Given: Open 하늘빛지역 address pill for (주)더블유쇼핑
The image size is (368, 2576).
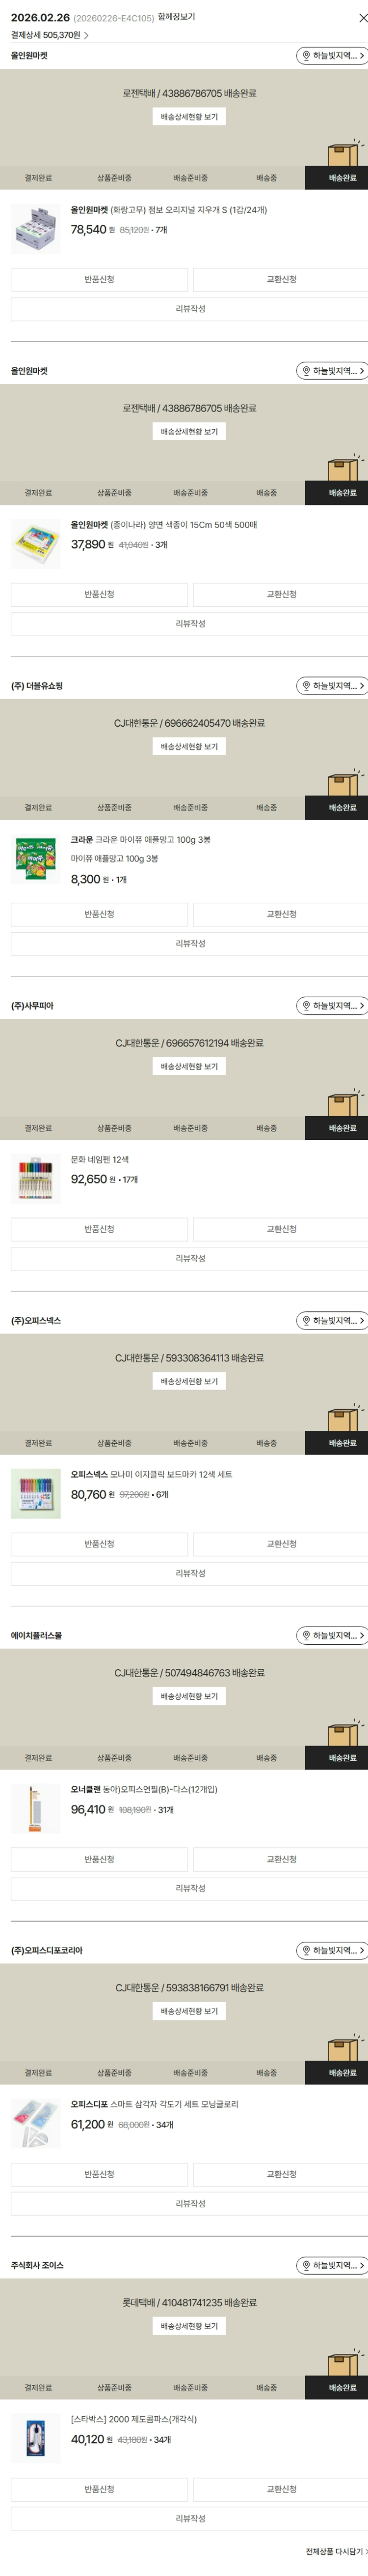Looking at the screenshot, I should click(332, 686).
